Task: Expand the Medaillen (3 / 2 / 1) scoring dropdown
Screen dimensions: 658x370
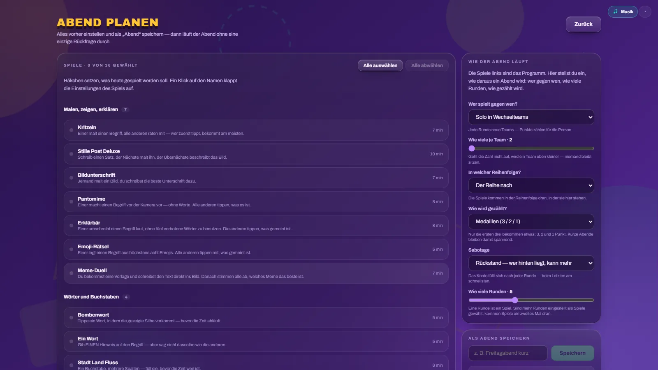Action: point(531,222)
